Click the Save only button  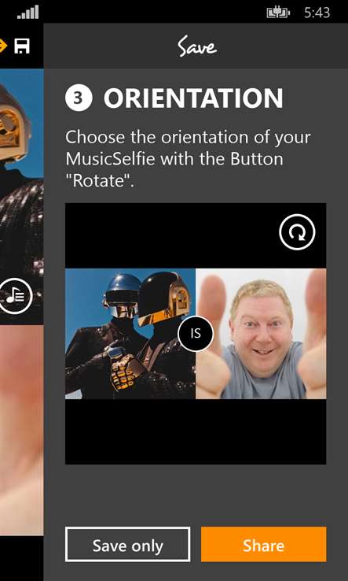(127, 544)
